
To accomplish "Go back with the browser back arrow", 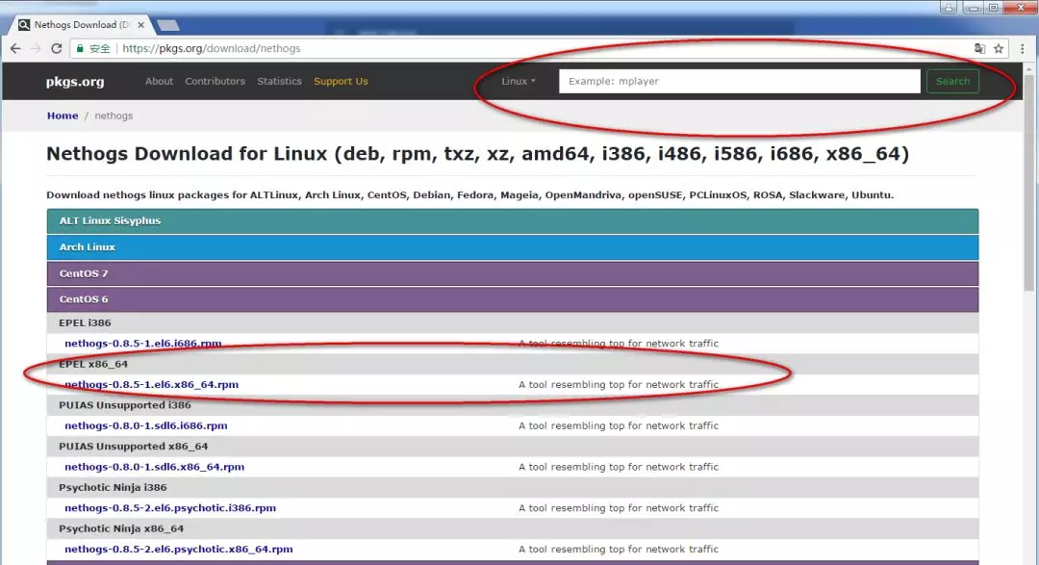I will pyautogui.click(x=16, y=48).
